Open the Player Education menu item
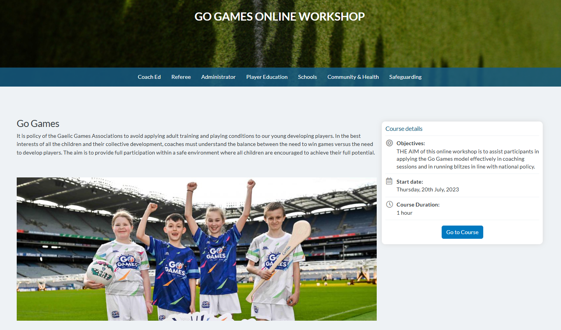 click(x=267, y=77)
